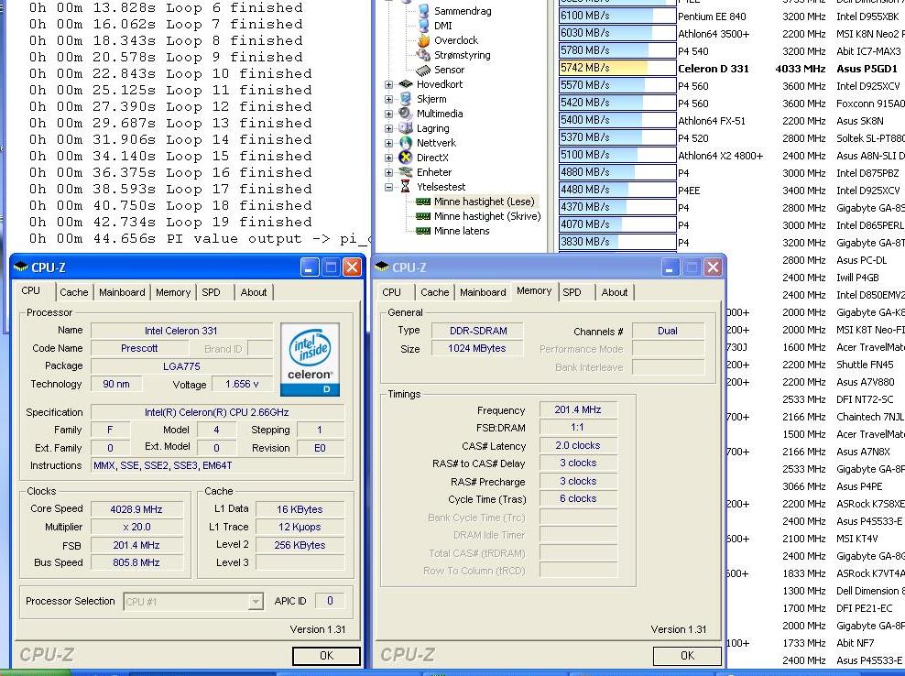Click the Minne latens memory icon
This screenshot has width=905, height=676.
point(423,231)
